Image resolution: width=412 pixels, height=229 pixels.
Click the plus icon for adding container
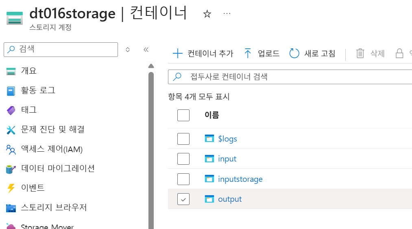coord(178,53)
